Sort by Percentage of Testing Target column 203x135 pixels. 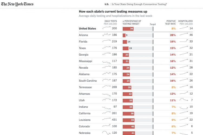tap(132, 22)
